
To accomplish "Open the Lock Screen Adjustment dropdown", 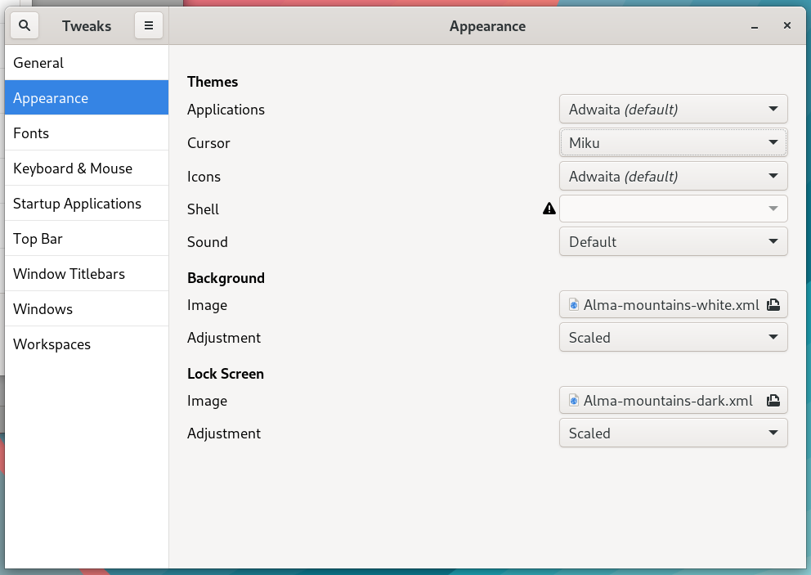I will (x=673, y=433).
